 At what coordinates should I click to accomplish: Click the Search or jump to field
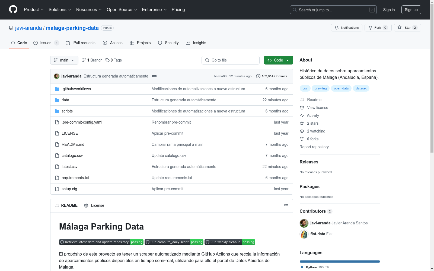[333, 10]
